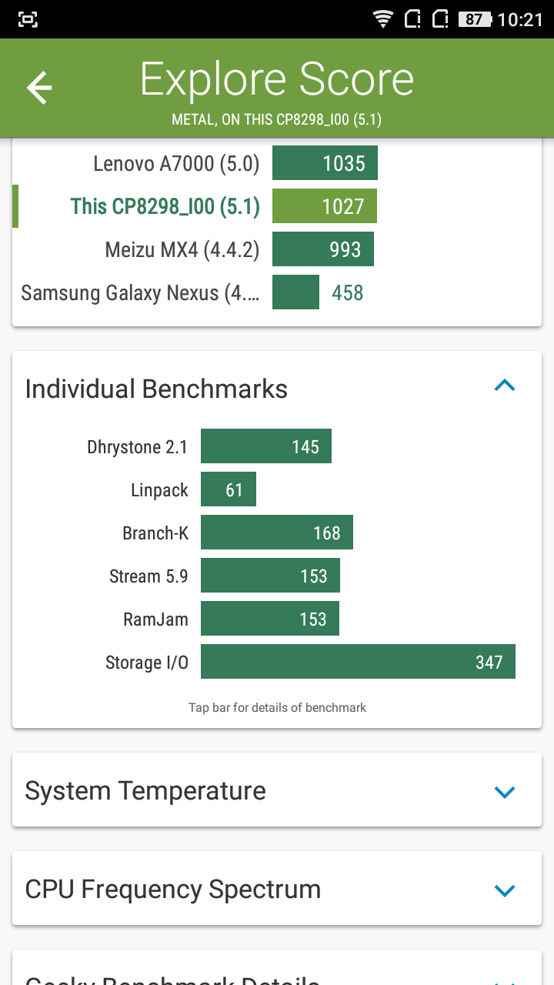554x985 pixels.
Task: Tap the screenshot icon in status bar
Action: click(x=28, y=19)
